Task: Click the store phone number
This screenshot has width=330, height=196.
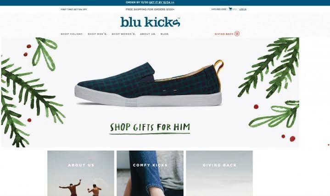Action: tap(219, 9)
